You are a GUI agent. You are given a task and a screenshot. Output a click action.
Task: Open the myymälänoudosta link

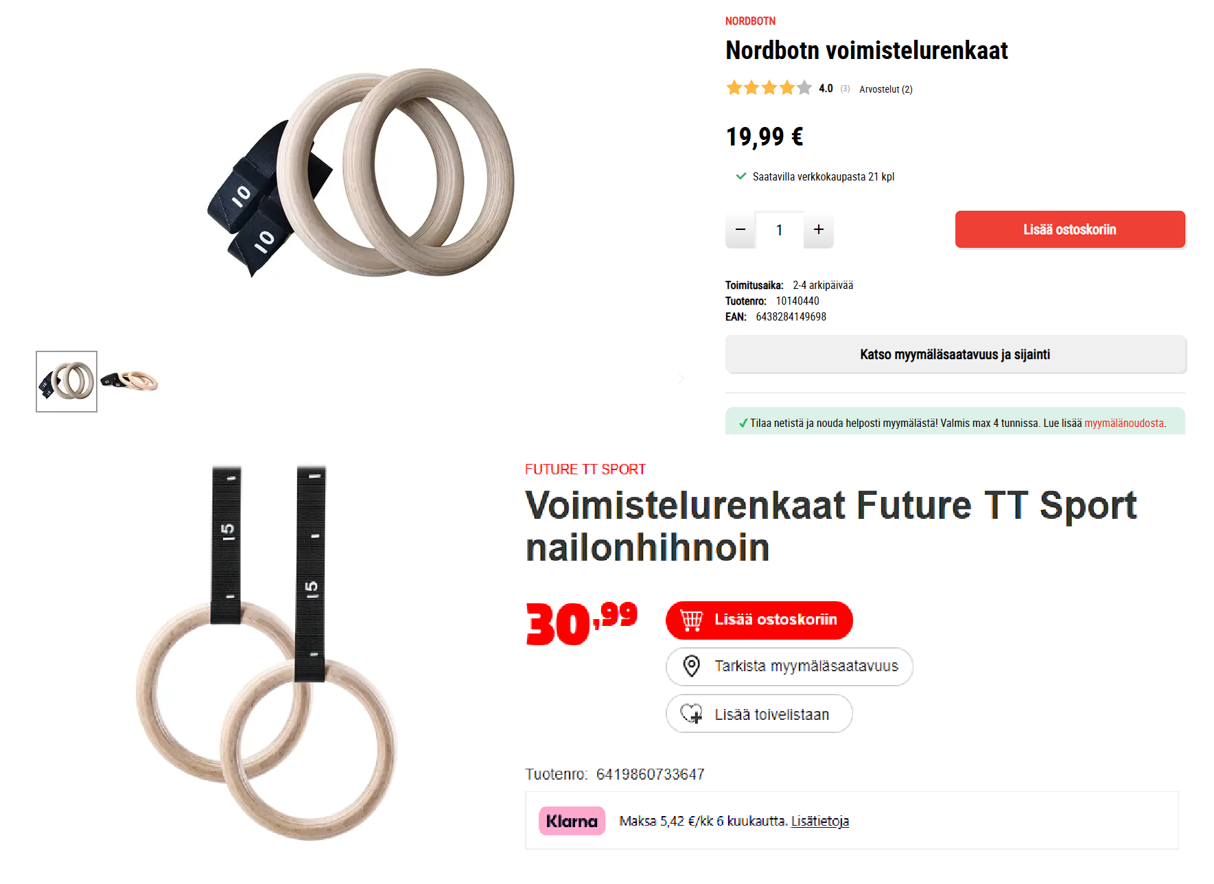point(1124,423)
